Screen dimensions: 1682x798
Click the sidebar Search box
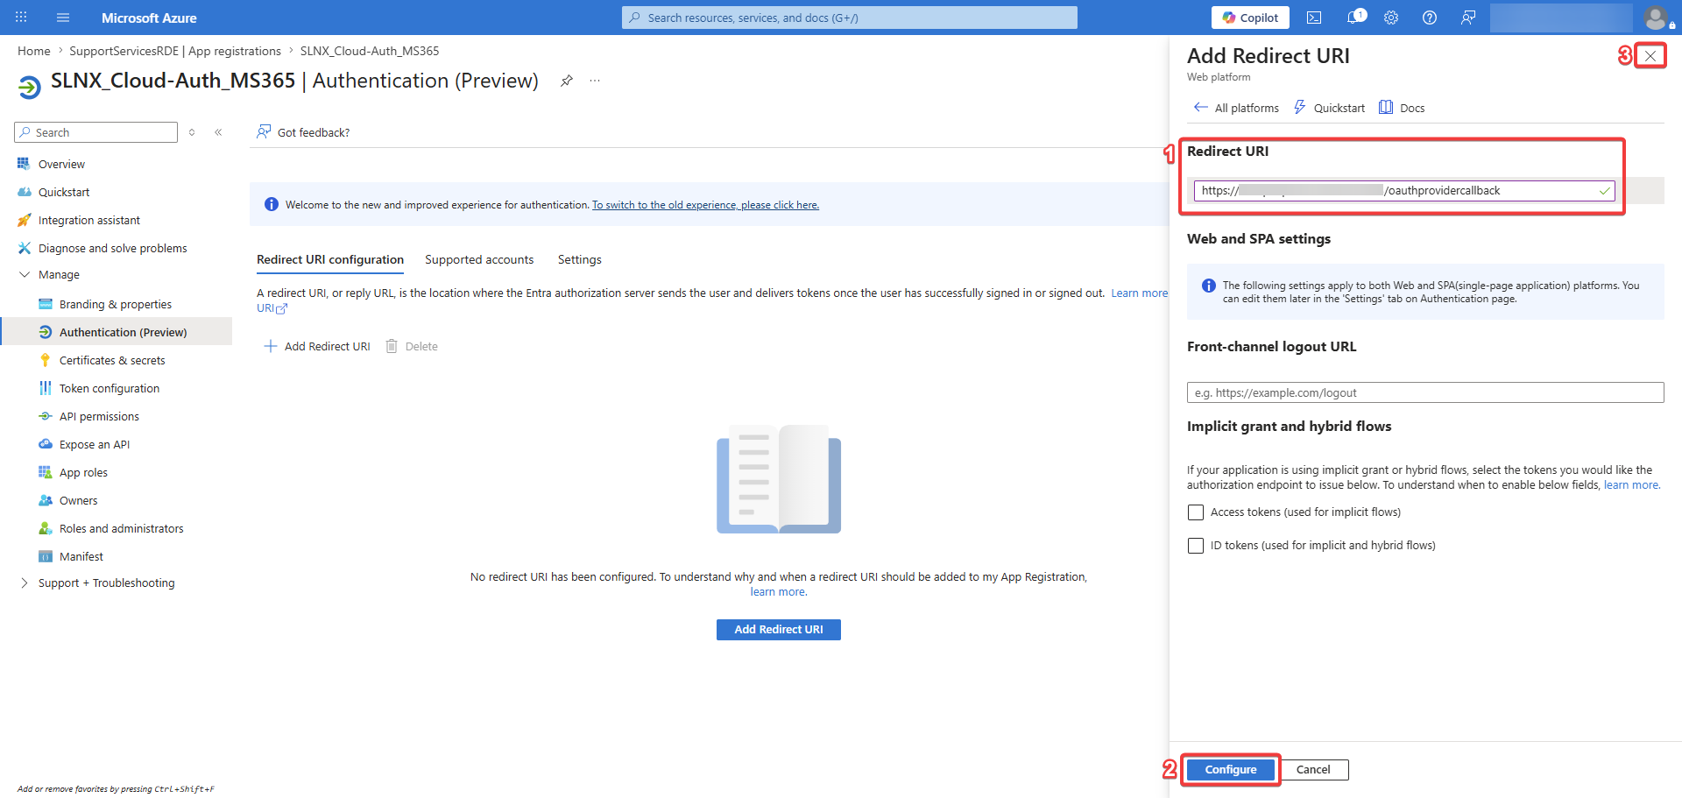pyautogui.click(x=96, y=132)
